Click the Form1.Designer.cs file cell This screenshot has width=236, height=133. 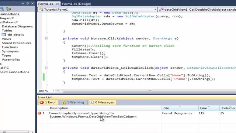[177, 113]
